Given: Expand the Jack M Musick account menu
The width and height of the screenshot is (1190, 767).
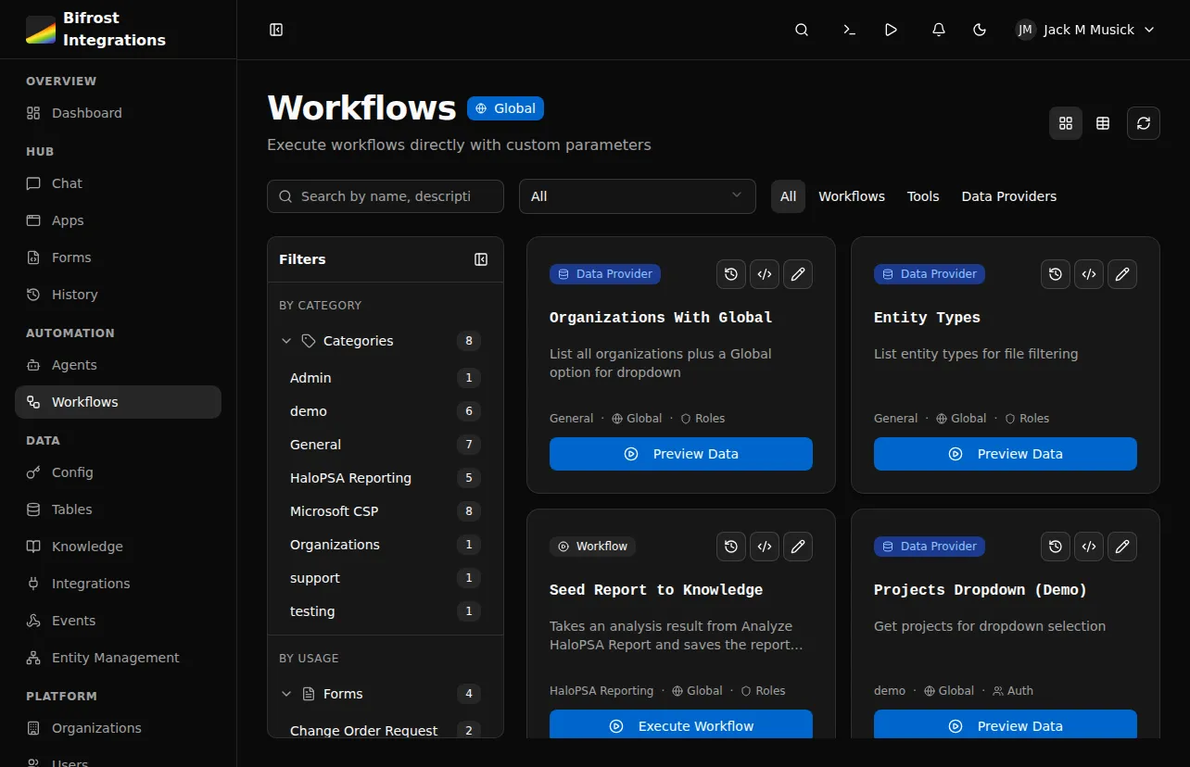Looking at the screenshot, I should 1084,30.
